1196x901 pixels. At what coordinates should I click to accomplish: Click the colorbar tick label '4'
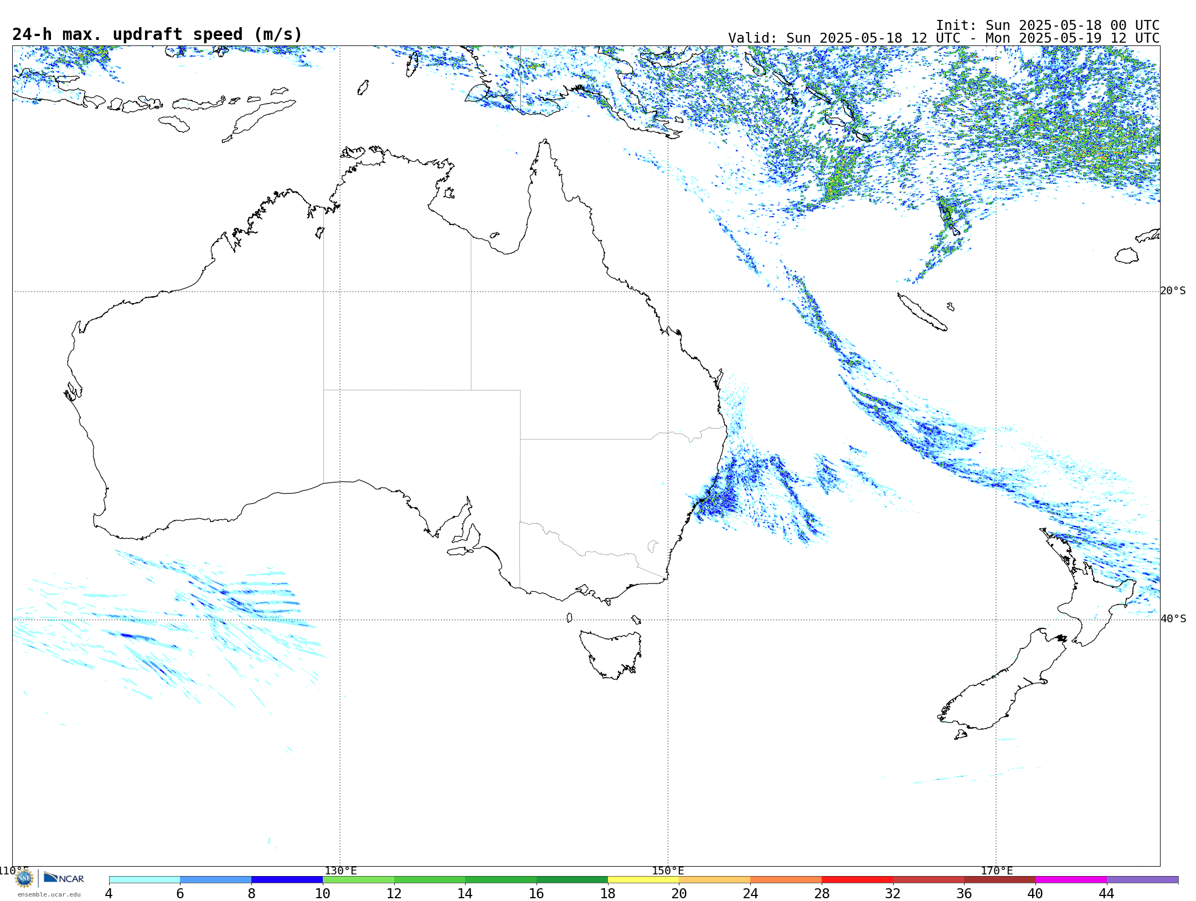(109, 894)
